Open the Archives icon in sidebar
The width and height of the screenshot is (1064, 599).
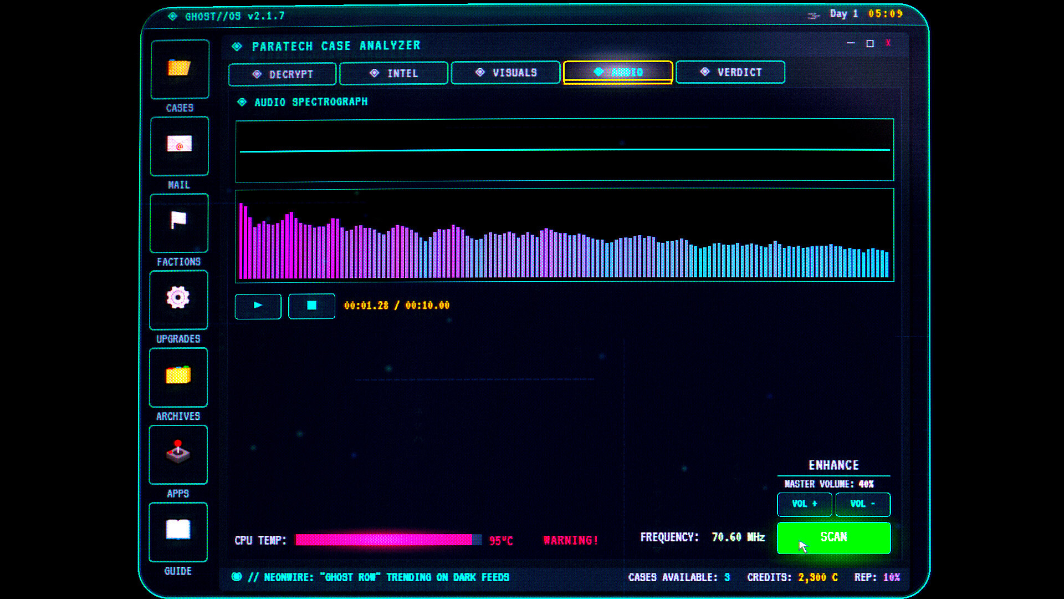[178, 377]
